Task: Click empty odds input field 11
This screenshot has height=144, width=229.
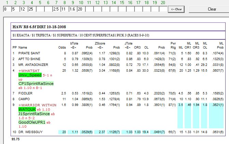Action: pos(89,9)
